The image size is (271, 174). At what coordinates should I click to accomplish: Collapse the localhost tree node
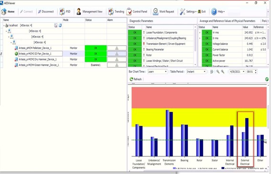click(4, 26)
